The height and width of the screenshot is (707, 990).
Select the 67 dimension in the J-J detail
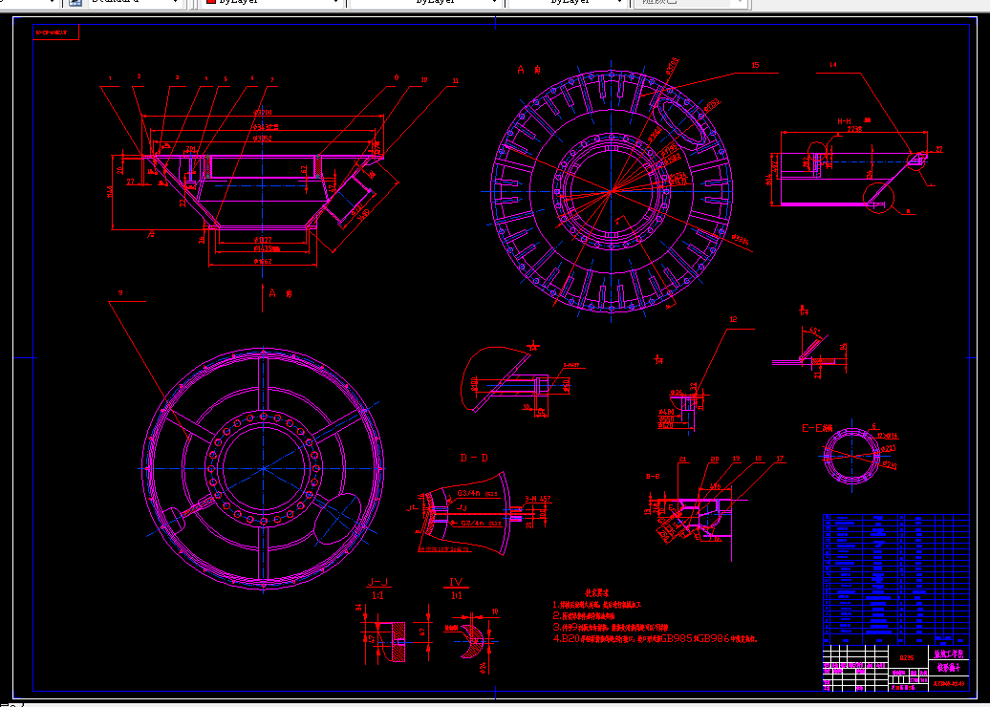pos(421,631)
